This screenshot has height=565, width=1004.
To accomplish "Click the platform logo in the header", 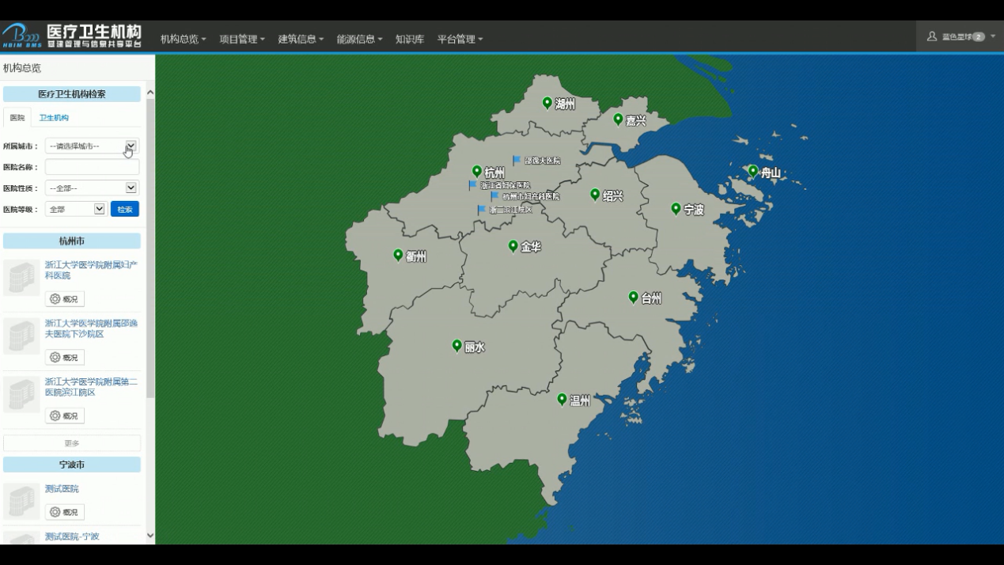I will pos(71,36).
